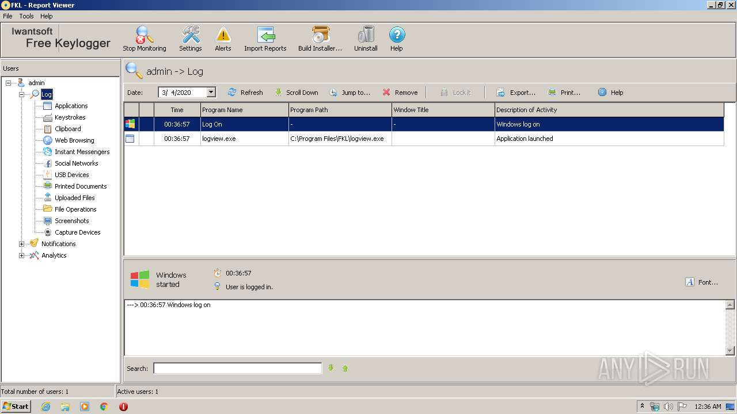Viewport: 737px width, 414px height.
Task: Click the Jump to... button
Action: [x=349, y=92]
